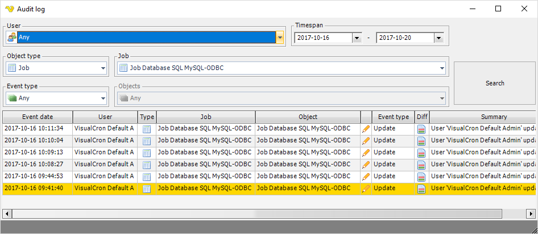Click the Diff icon in the 10:11:34 row
Viewport: 538px width, 234px height.
click(421, 129)
